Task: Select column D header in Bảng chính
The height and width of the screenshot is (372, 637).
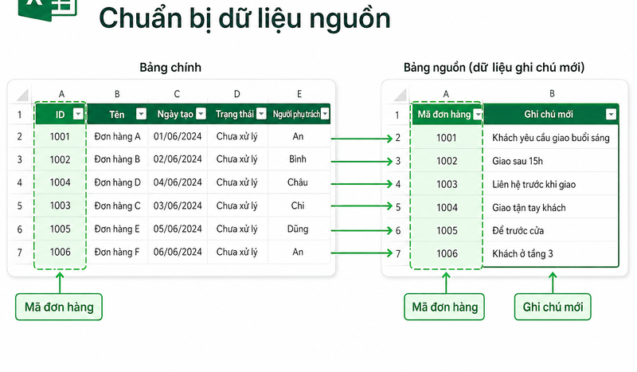Action: (237, 94)
